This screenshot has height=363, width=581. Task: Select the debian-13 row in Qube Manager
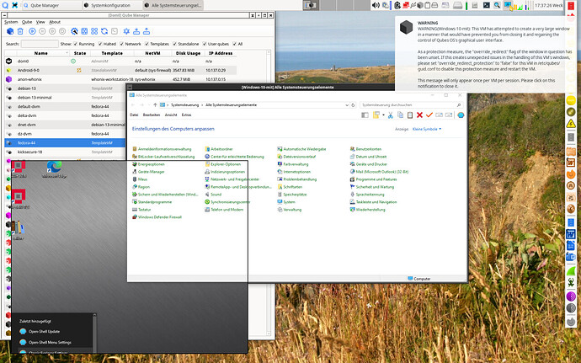coord(65,88)
